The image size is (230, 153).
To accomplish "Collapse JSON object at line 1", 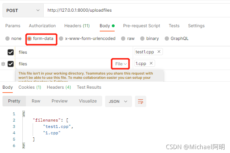I will point(24,114).
